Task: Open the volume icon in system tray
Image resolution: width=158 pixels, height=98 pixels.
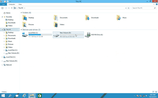Action: coord(146,96)
